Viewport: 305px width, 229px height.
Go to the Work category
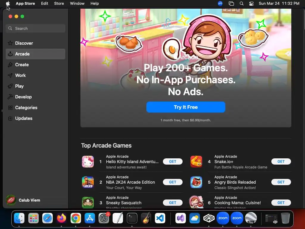tap(35, 75)
